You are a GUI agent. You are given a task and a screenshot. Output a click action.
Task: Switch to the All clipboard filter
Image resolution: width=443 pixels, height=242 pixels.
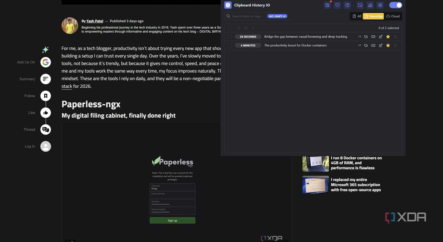pos(357,16)
